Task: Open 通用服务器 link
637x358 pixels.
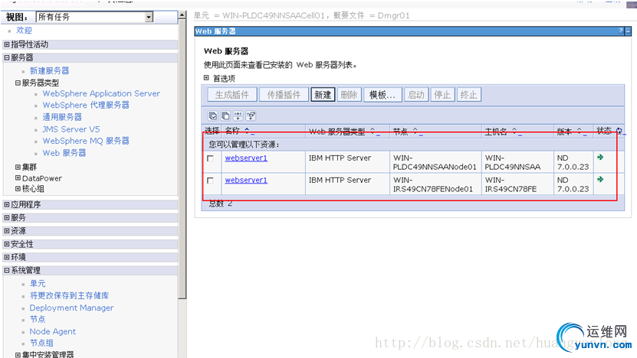Action: click(x=62, y=117)
